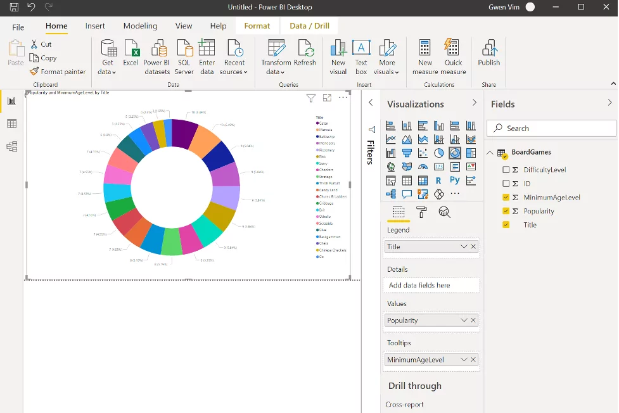Switch to Model view in left sidebar
This screenshot has height=413, width=619.
12,147
